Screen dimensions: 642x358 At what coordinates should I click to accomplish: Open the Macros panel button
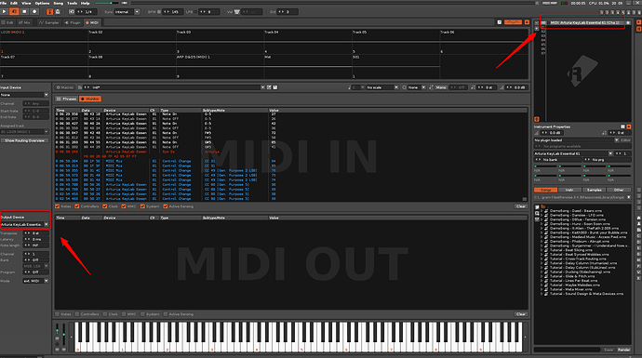(x=65, y=87)
